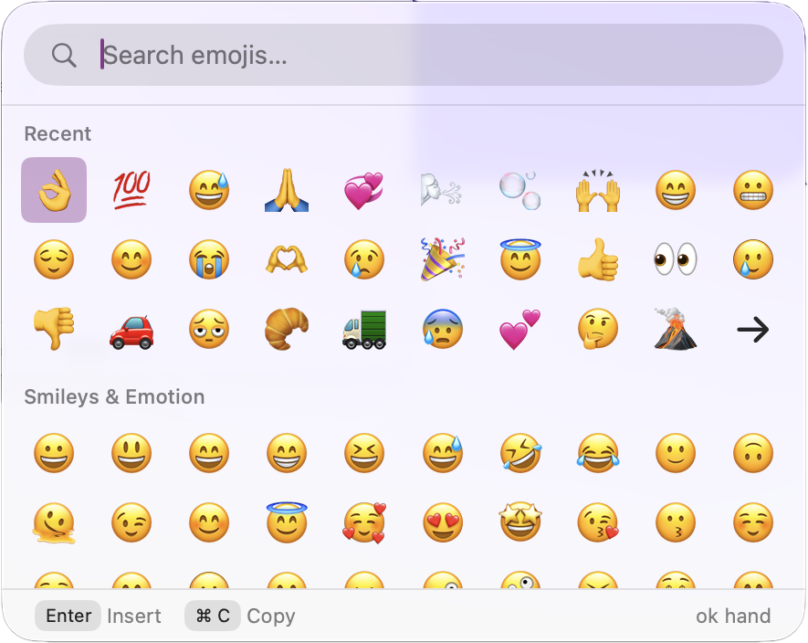This screenshot has height=643, width=808.
Task: Select the garbage truck emoji
Action: click(x=363, y=329)
